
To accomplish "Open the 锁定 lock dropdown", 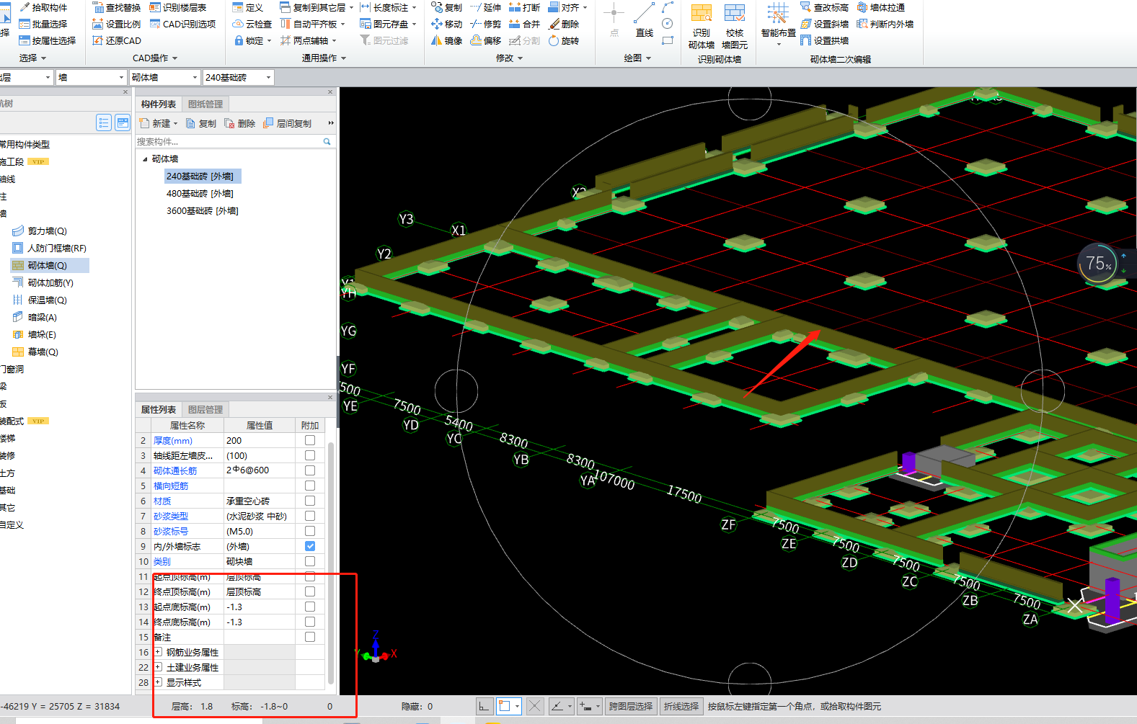I will [x=270, y=41].
